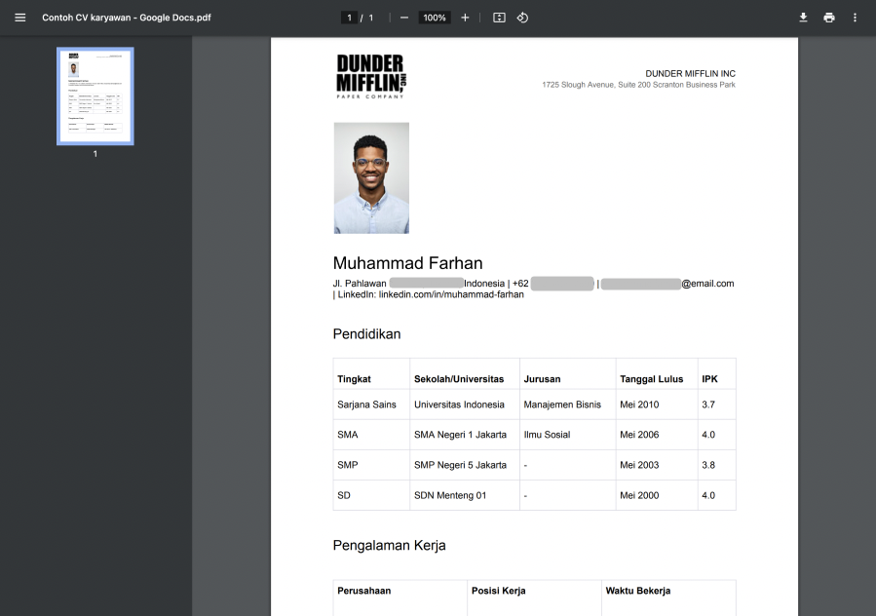Click the employee profile photo

coord(371,177)
